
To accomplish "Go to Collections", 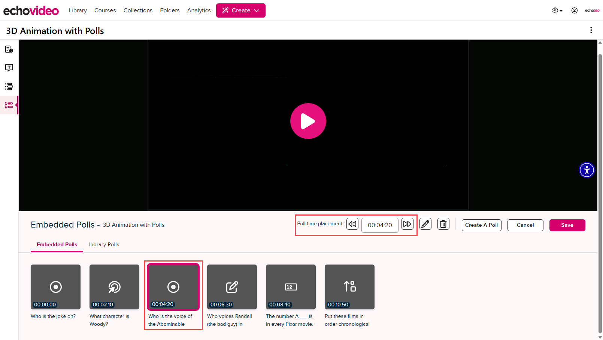I will (138, 10).
